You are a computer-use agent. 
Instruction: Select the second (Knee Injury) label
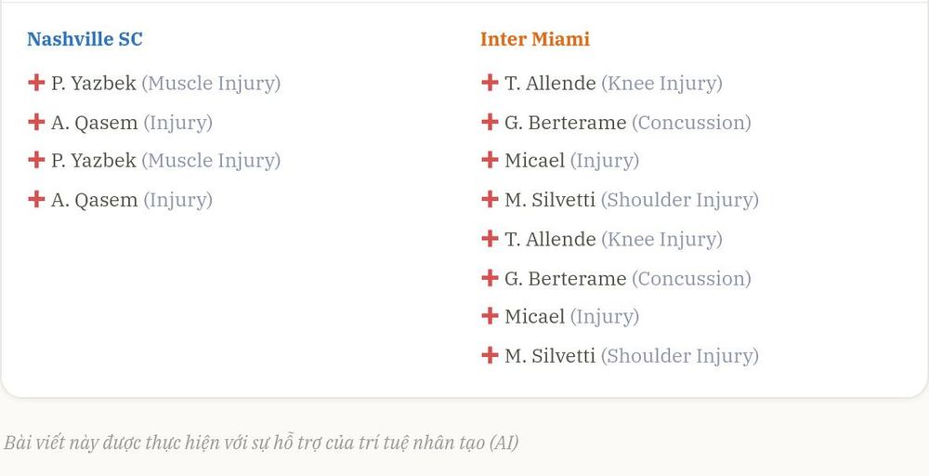661,240
